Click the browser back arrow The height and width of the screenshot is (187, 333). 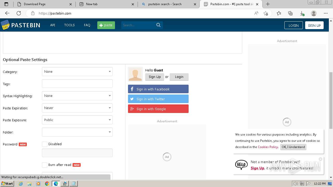click(x=7, y=13)
